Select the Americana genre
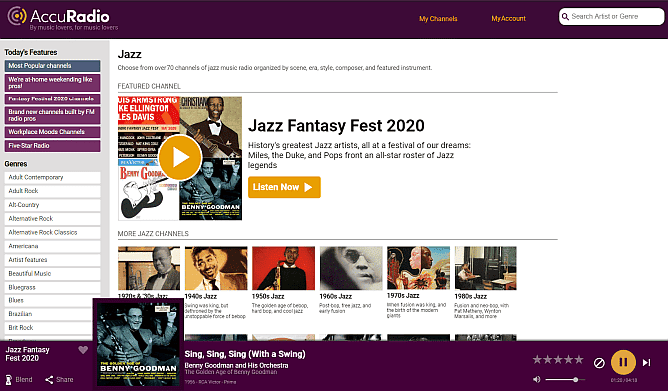668x391 pixels. point(53,246)
